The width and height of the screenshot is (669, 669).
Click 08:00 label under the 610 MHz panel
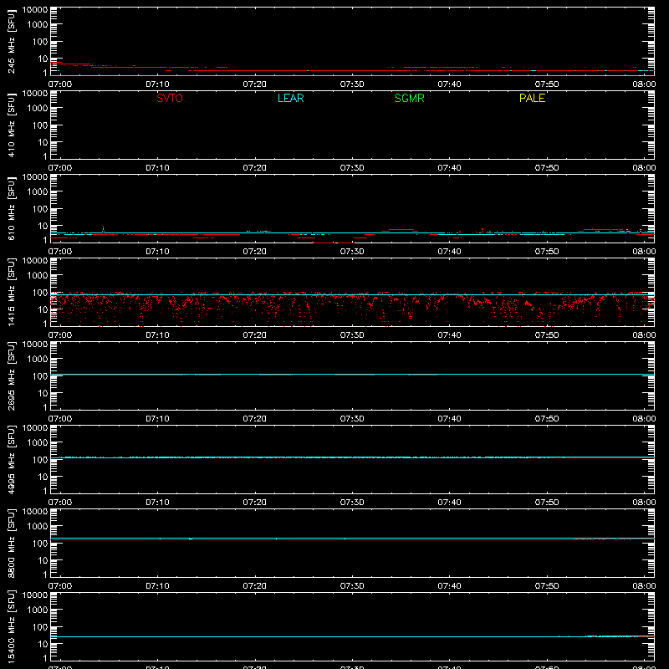click(644, 252)
